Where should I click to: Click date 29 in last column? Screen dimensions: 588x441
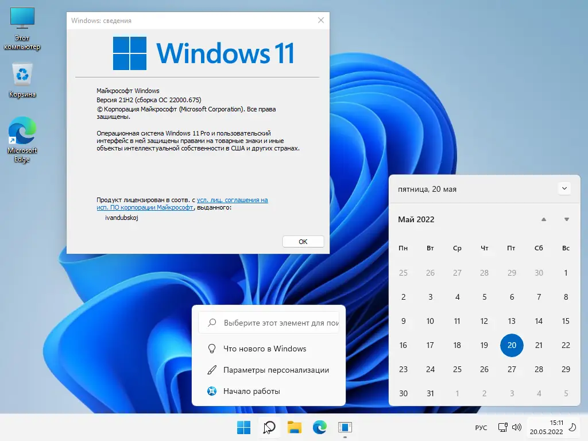(x=566, y=369)
